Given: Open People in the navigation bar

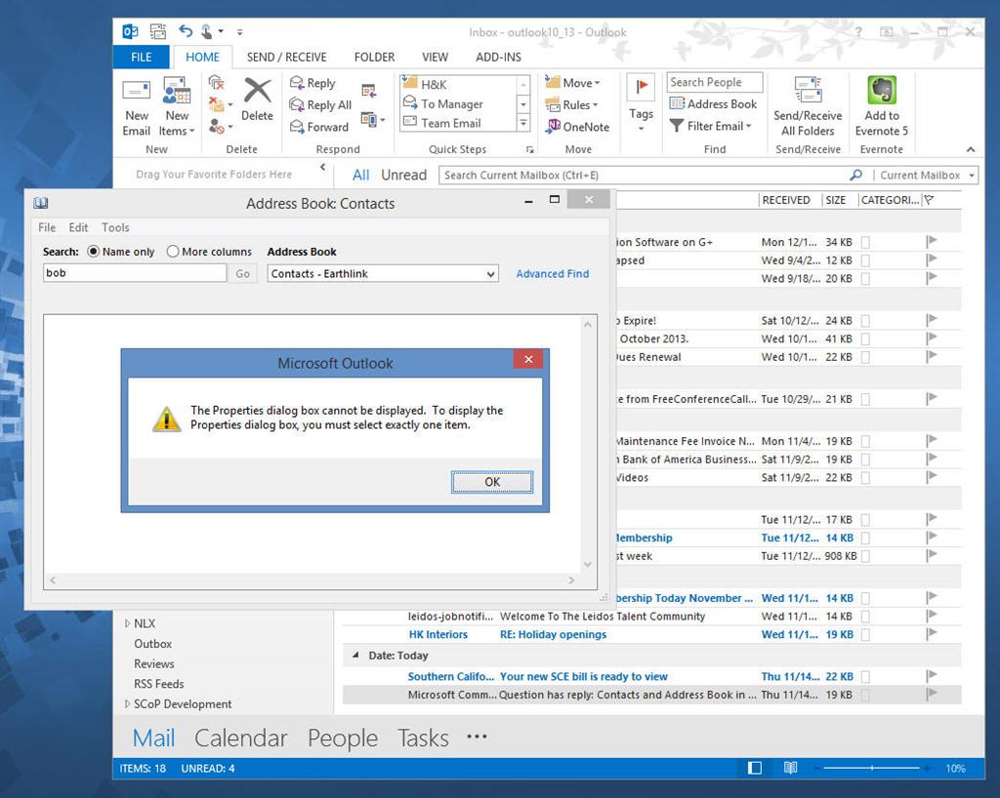Looking at the screenshot, I should (x=343, y=738).
